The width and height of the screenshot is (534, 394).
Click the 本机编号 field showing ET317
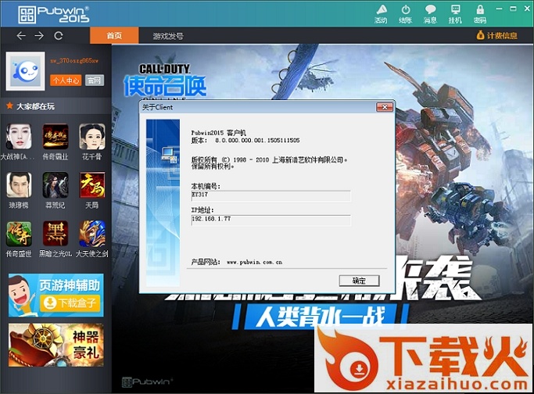click(x=271, y=195)
